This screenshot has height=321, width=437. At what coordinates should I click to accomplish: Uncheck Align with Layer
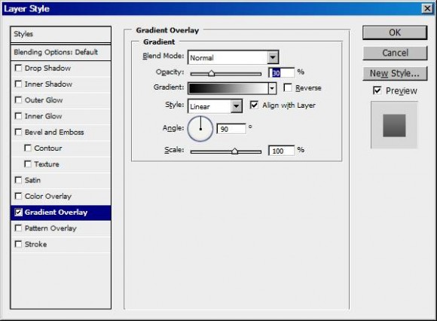coord(254,105)
